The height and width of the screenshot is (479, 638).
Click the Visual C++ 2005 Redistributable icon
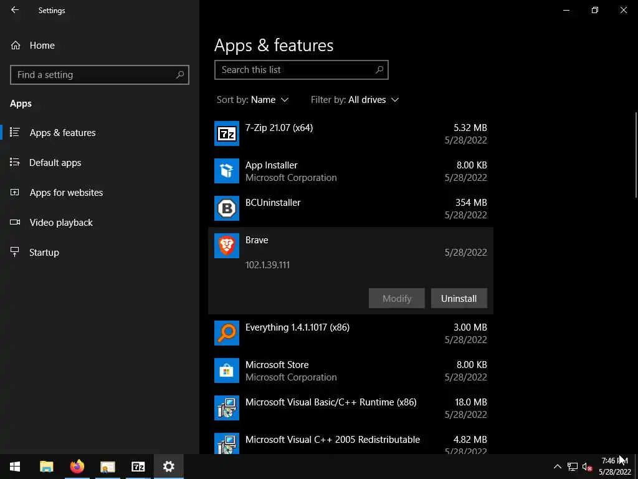pos(227,443)
